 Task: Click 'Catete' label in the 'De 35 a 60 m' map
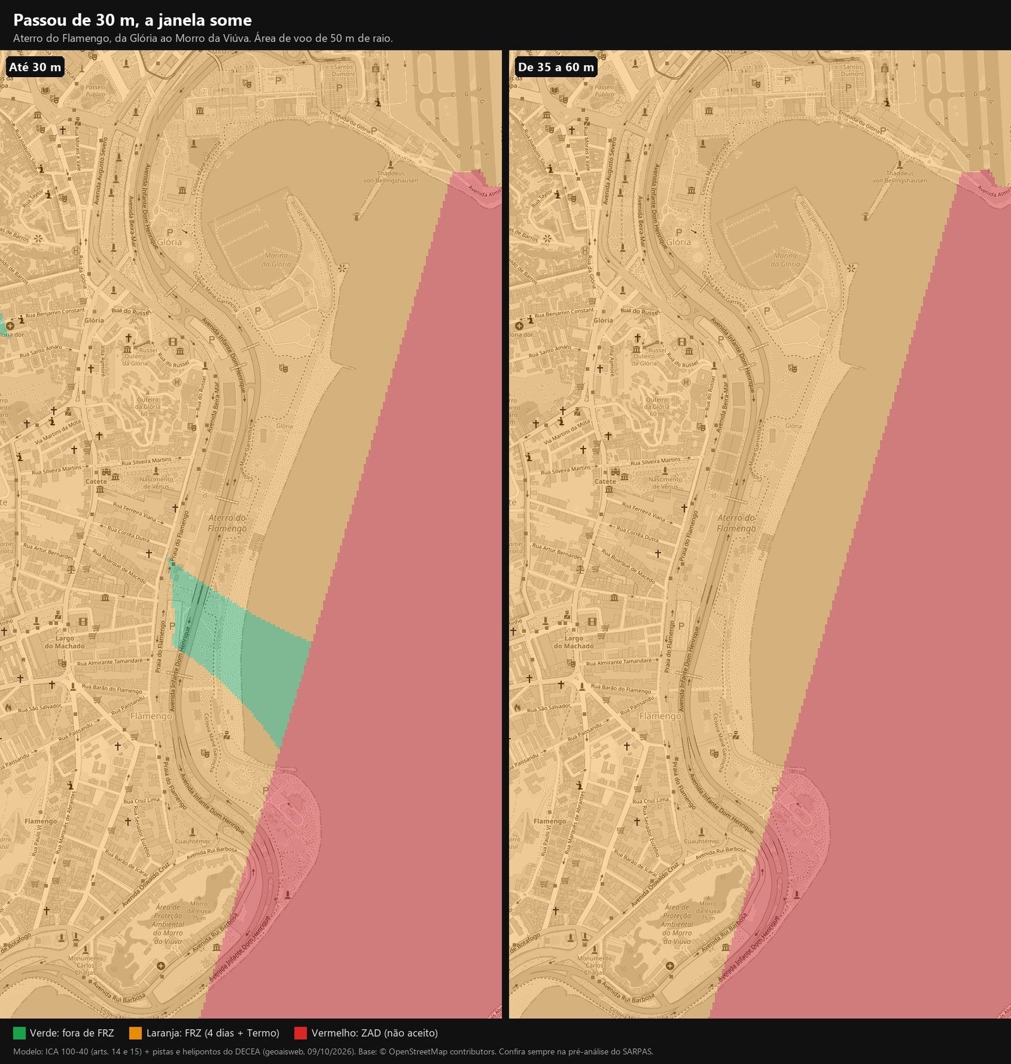tap(605, 481)
